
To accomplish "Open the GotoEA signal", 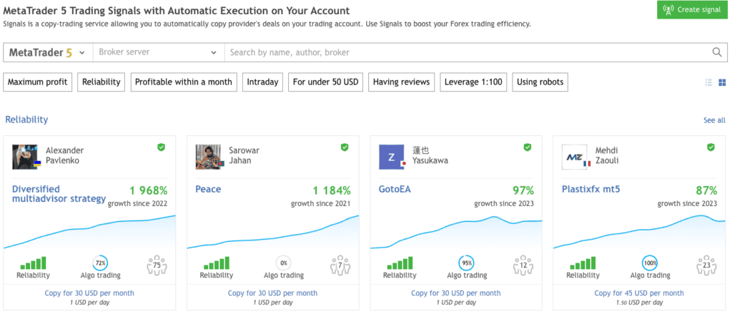I will 395,190.
